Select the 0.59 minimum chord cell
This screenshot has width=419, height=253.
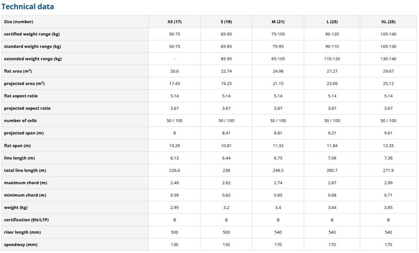174,195
